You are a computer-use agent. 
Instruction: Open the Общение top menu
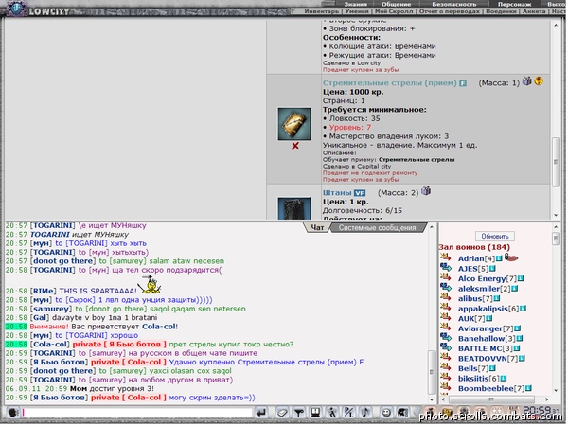pyautogui.click(x=396, y=4)
